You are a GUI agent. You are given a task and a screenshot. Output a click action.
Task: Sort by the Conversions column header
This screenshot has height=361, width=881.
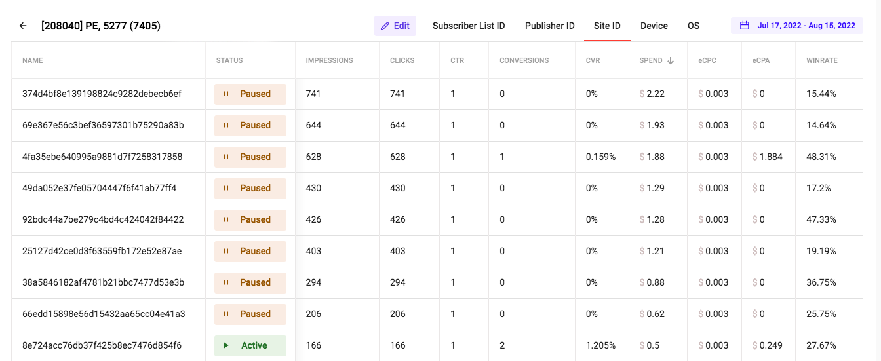click(x=524, y=60)
